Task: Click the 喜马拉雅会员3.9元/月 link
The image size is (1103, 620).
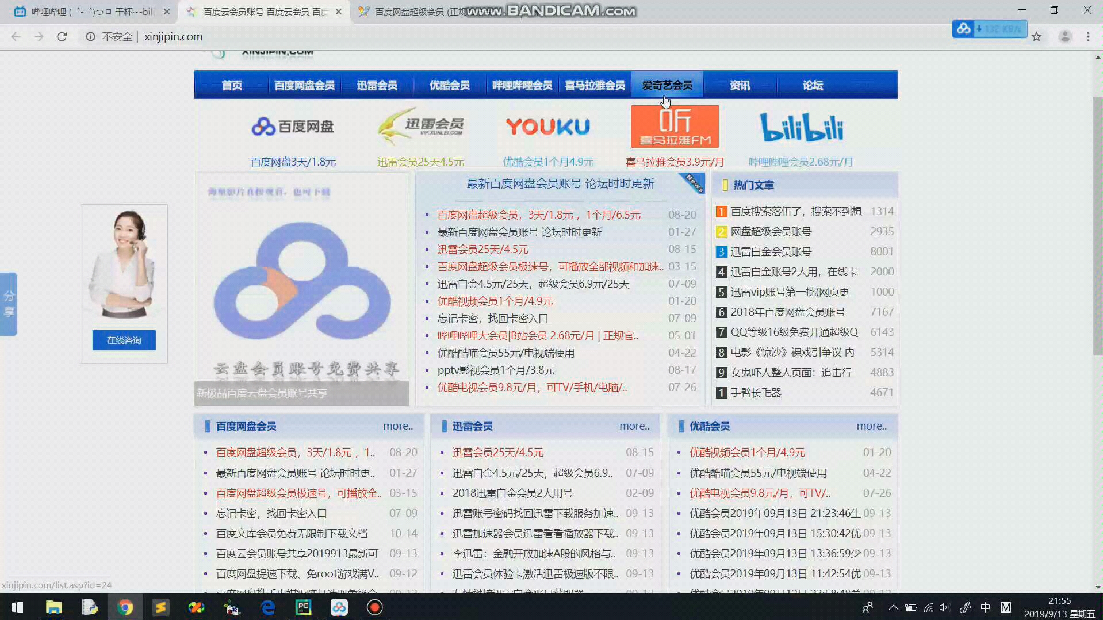Action: [675, 162]
